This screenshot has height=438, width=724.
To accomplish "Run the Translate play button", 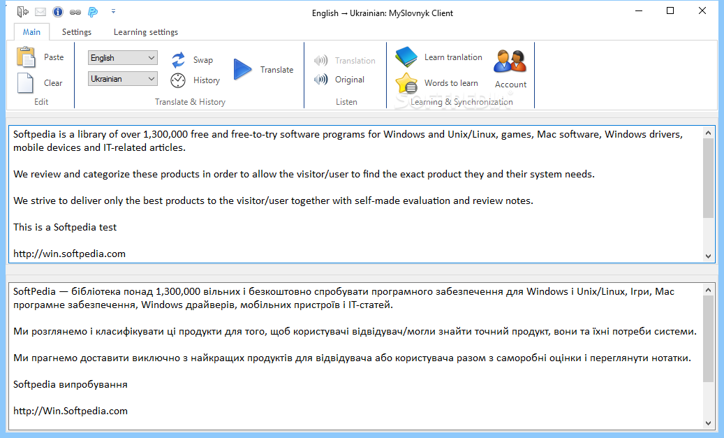I will tap(263, 70).
